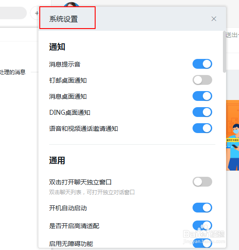Turn off 消息提示音 toggle
The image size is (239, 250).
click(x=202, y=64)
